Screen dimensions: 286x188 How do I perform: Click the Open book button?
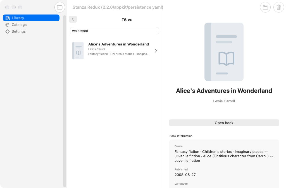[224, 123]
